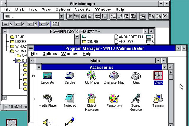Switch to name-only file view icon

click(97, 16)
